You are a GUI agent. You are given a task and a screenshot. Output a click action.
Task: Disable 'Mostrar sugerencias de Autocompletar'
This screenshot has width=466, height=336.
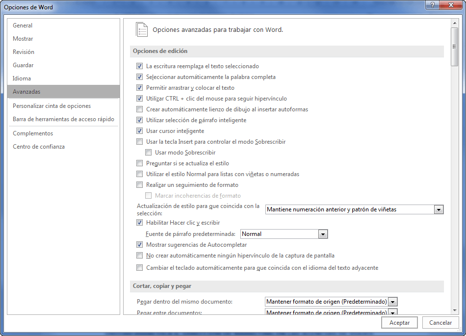[x=140, y=245]
